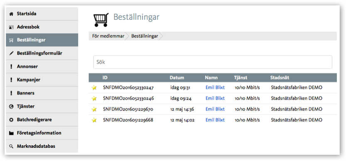Click the Stadsnät column header
This screenshot has height=161, width=348.
pos(279,78)
